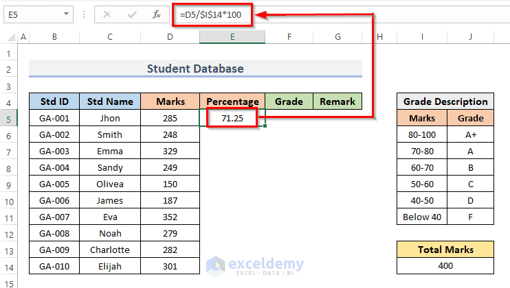
Task: Click the Grade header cell in column F
Action: pos(289,101)
